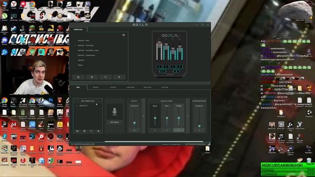Expand the Equalizer advanced settings arrow

[188, 116]
